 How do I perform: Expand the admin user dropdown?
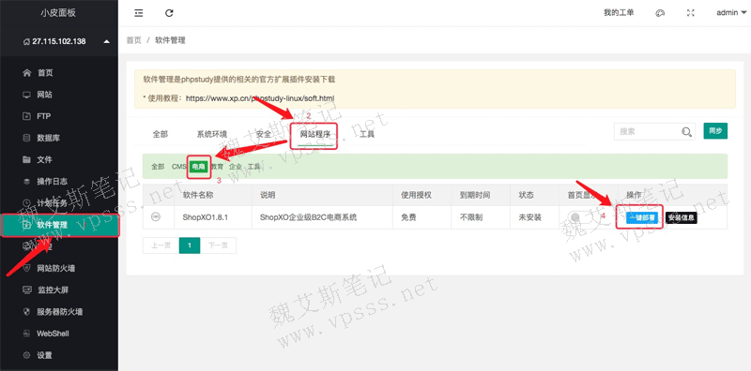(731, 13)
